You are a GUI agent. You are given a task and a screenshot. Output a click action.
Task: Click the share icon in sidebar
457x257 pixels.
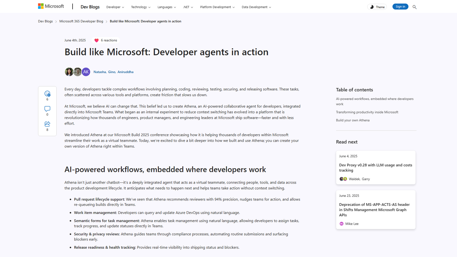(47, 124)
